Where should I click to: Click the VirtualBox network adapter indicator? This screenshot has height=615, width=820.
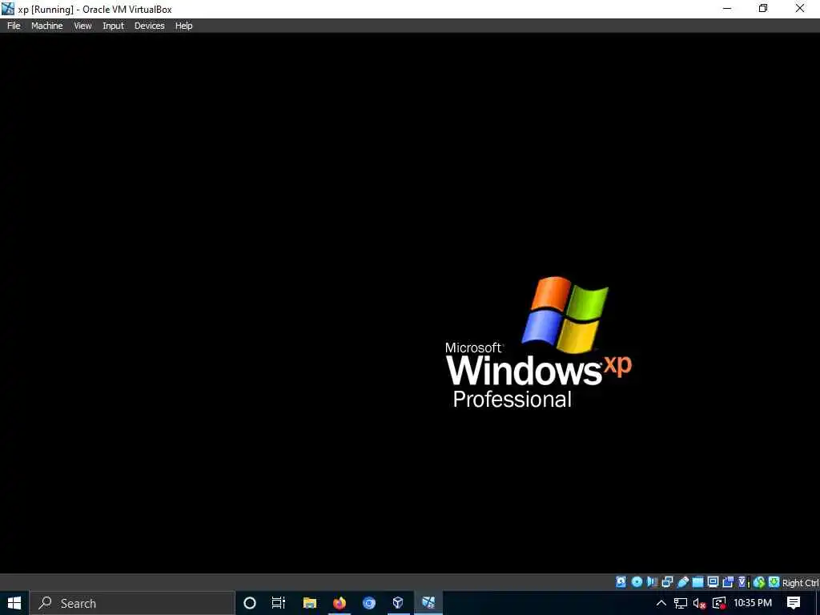pyautogui.click(x=667, y=582)
